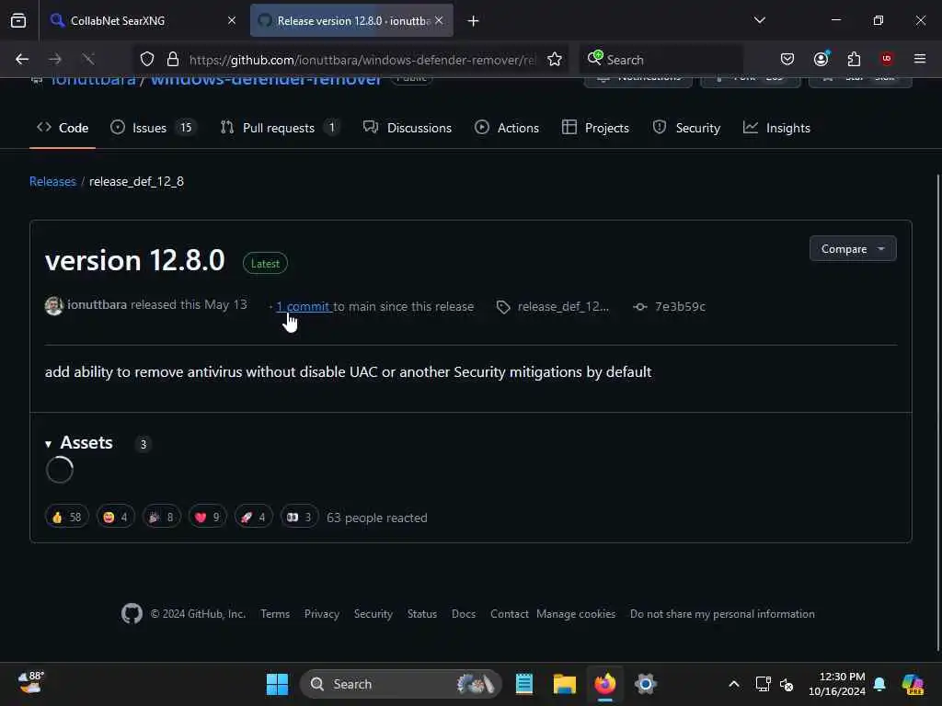This screenshot has width=942, height=706.
Task: Open File Explorer from taskbar
Action: [564, 684]
